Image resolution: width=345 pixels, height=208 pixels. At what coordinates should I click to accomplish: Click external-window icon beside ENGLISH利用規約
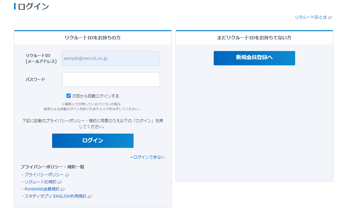click(x=90, y=196)
